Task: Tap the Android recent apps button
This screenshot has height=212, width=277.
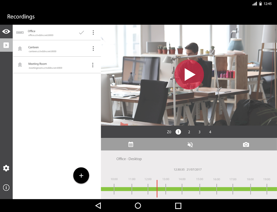Action: click(x=178, y=206)
